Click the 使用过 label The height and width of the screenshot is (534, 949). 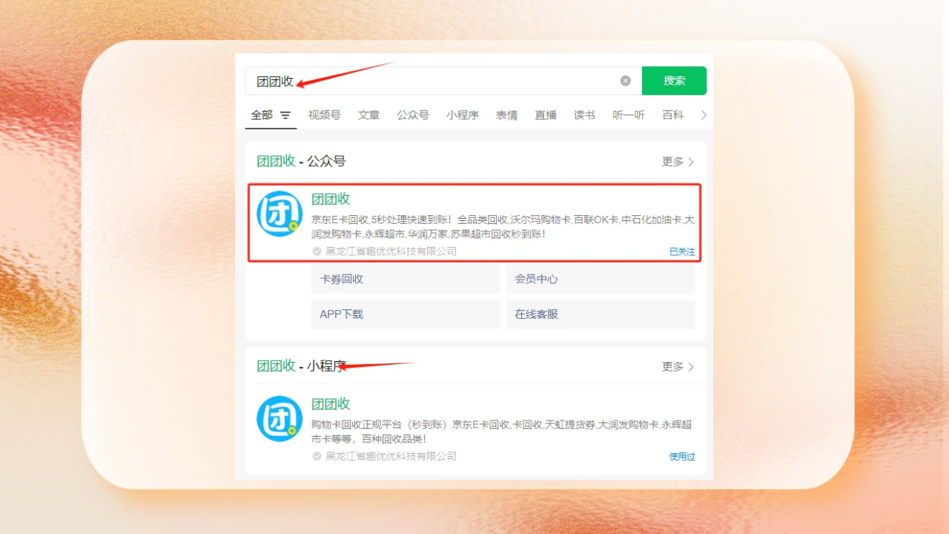point(682,456)
